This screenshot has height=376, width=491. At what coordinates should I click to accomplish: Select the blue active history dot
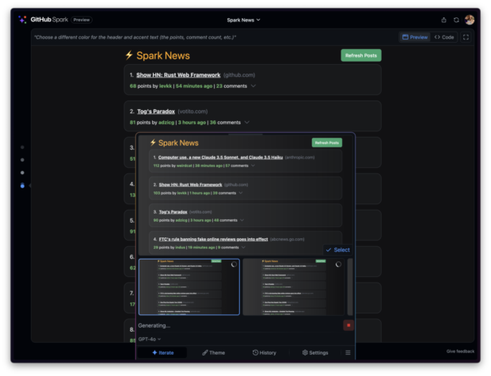point(22,185)
